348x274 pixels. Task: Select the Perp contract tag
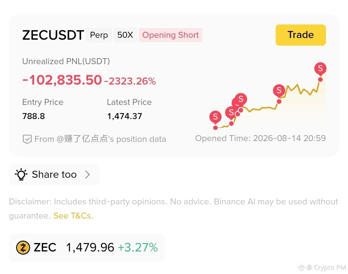coord(99,35)
